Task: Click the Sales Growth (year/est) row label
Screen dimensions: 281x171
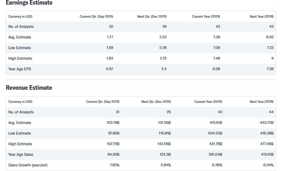Action: [28, 165]
